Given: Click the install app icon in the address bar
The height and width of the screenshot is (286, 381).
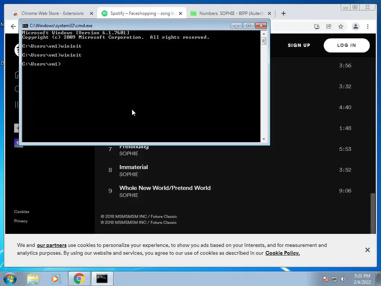Looking at the screenshot, I should click(317, 26).
